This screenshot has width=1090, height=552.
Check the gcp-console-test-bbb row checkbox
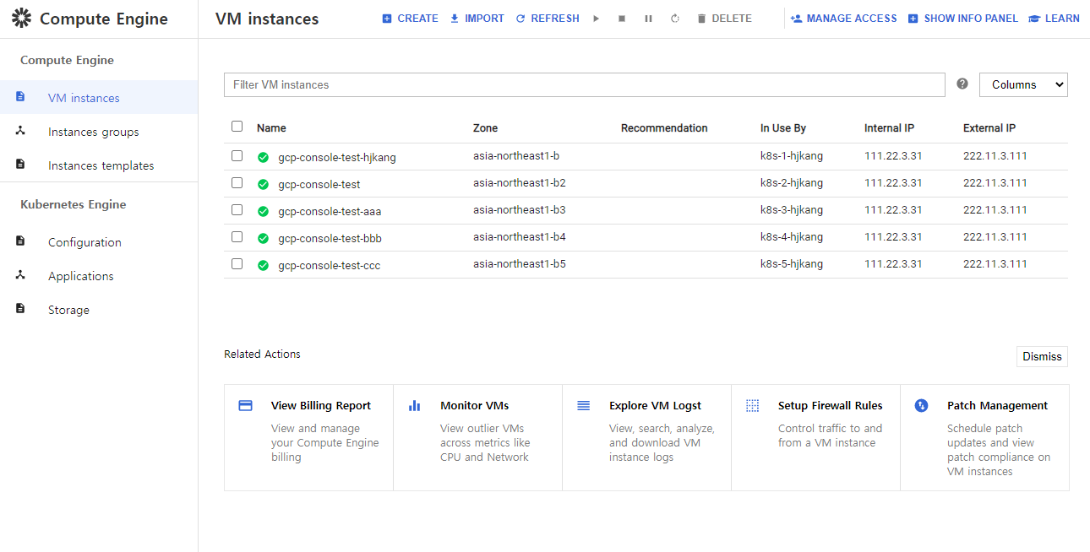(x=237, y=237)
